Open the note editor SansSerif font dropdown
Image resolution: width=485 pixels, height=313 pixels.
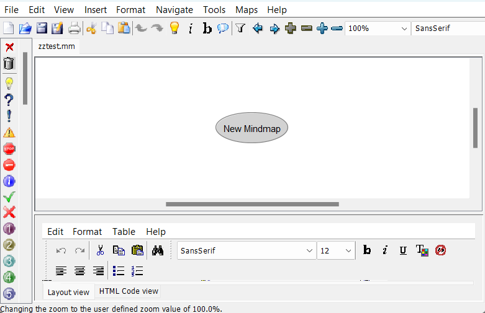(x=247, y=250)
